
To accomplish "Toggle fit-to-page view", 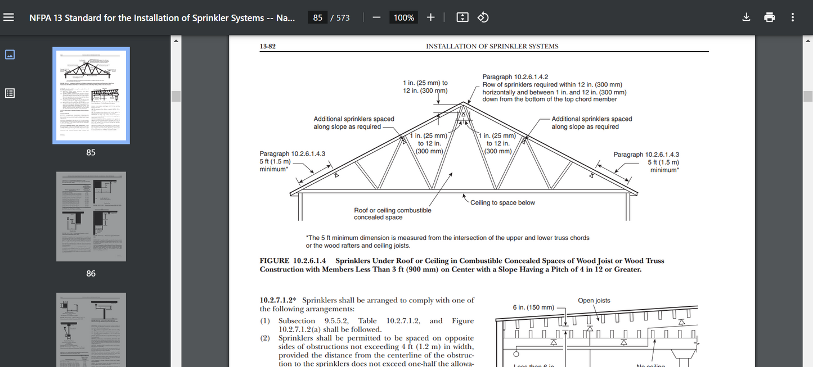I will (462, 17).
